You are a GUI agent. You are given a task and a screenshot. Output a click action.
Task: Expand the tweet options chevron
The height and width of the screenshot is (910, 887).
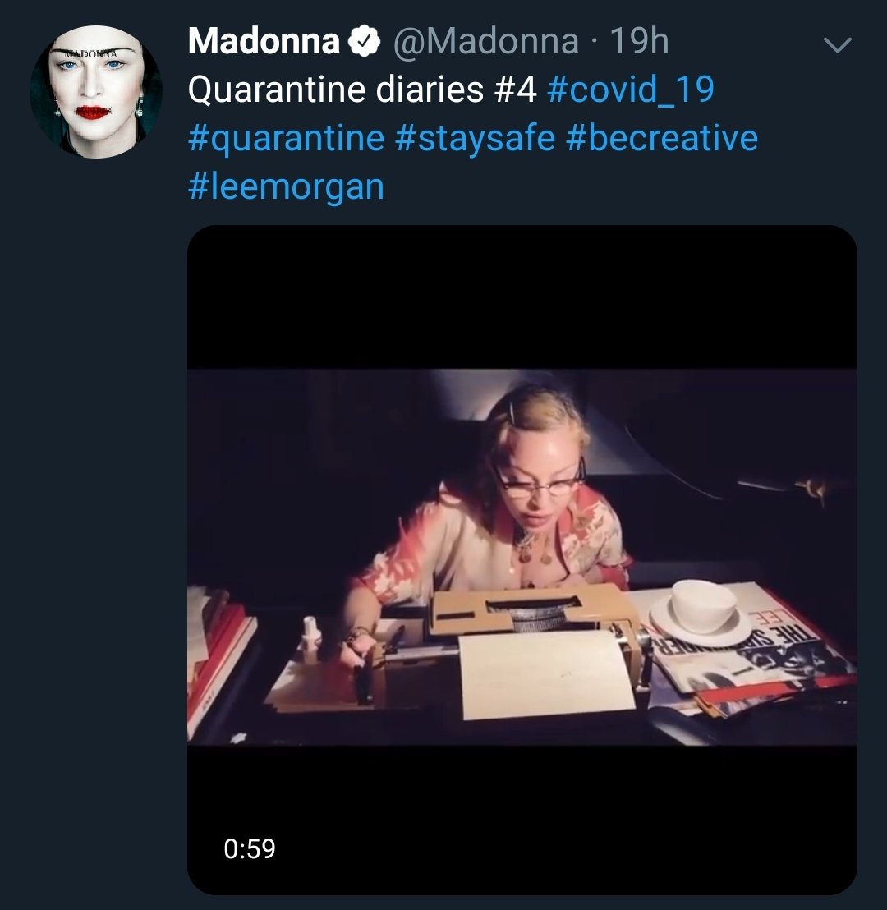pyautogui.click(x=838, y=44)
